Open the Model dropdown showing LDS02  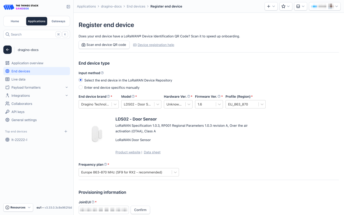(x=141, y=104)
